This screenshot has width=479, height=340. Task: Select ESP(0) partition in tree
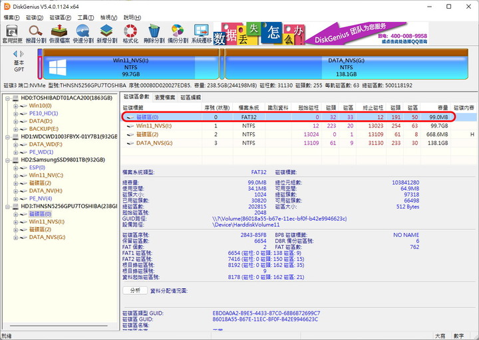click(x=37, y=167)
